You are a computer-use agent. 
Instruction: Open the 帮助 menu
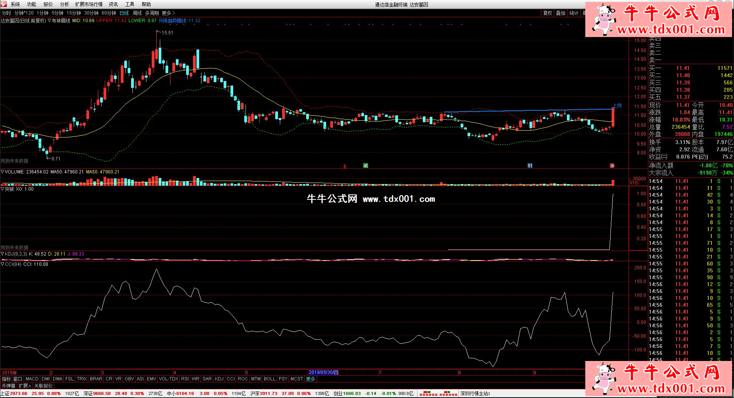(x=146, y=4)
